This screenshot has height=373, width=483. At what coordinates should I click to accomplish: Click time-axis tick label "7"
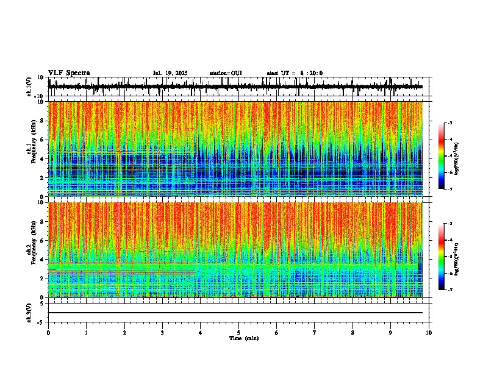pos(315,333)
